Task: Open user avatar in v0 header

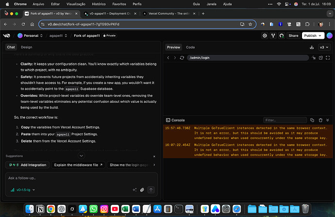Action: (330, 35)
